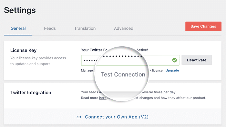Deactivate the license key
The width and height of the screenshot is (226, 127).
[197, 60]
